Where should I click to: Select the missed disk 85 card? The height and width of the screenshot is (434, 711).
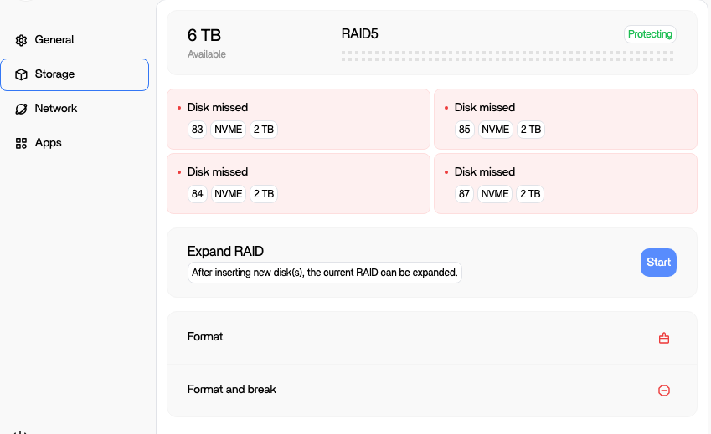[x=565, y=119]
